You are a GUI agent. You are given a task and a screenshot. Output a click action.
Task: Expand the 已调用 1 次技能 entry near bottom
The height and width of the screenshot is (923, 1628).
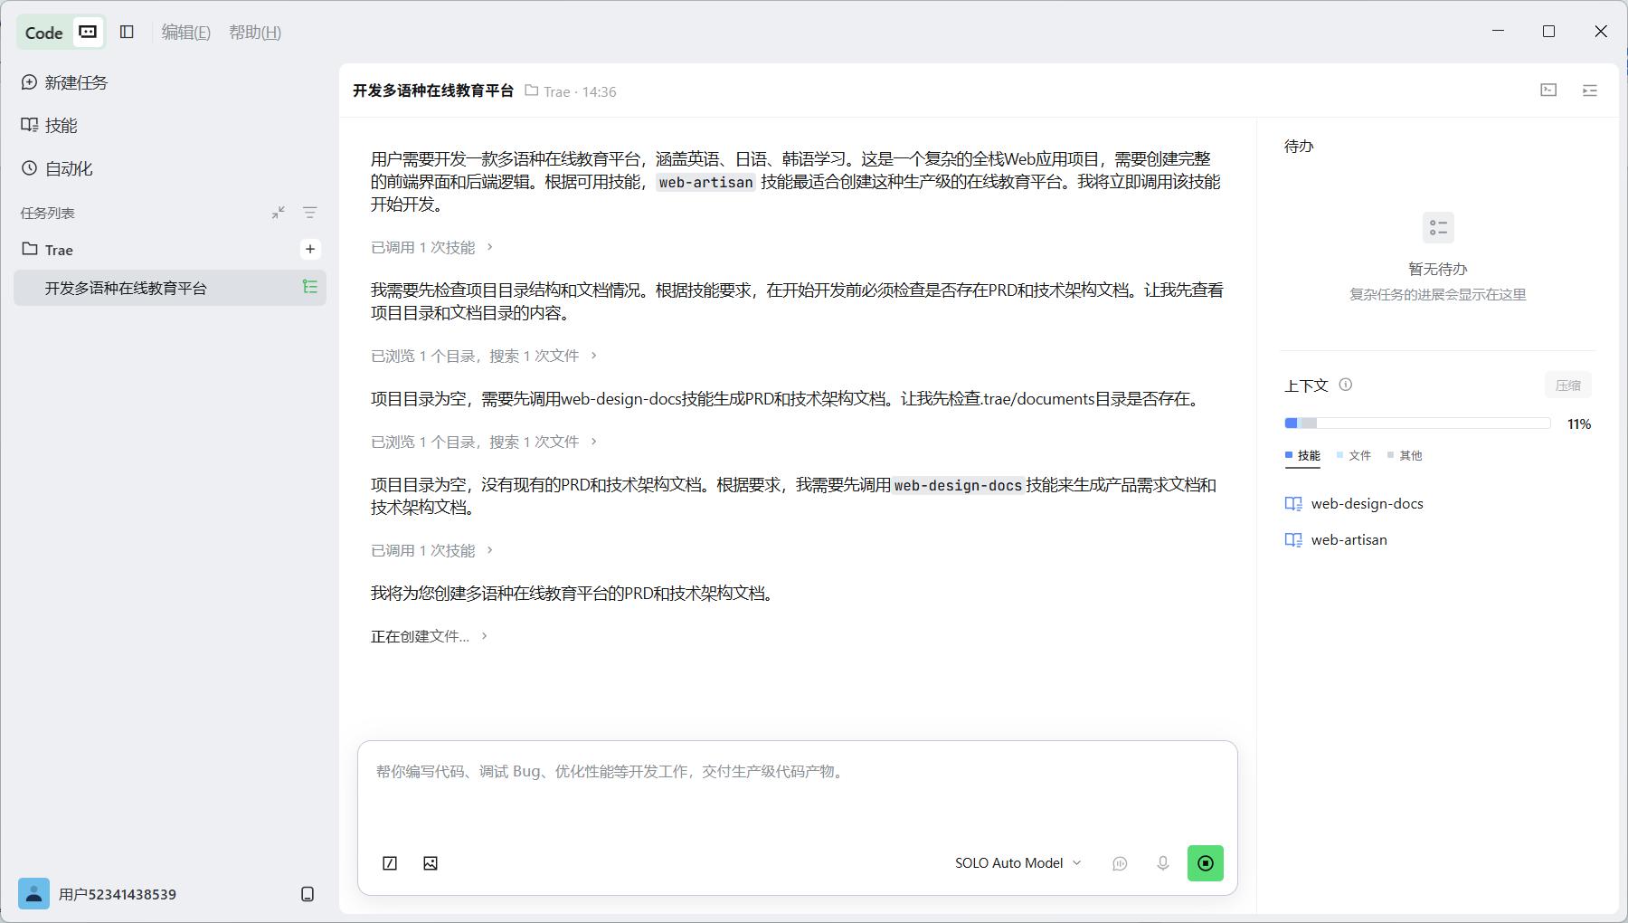tap(432, 550)
